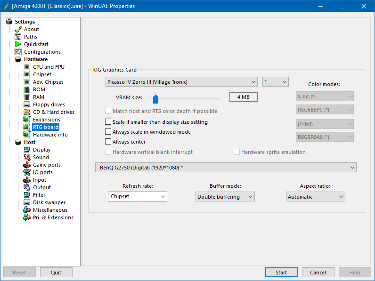The width and height of the screenshot is (375, 281).
Task: Open the Picasso IV graphics card dropdown
Action: (x=181, y=82)
